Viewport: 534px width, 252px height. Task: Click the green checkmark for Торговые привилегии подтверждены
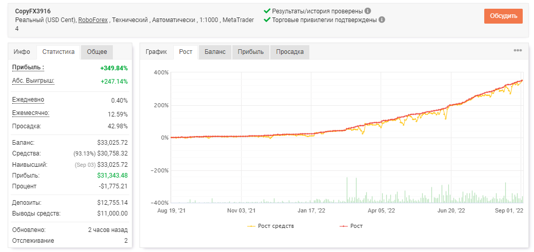point(267,20)
